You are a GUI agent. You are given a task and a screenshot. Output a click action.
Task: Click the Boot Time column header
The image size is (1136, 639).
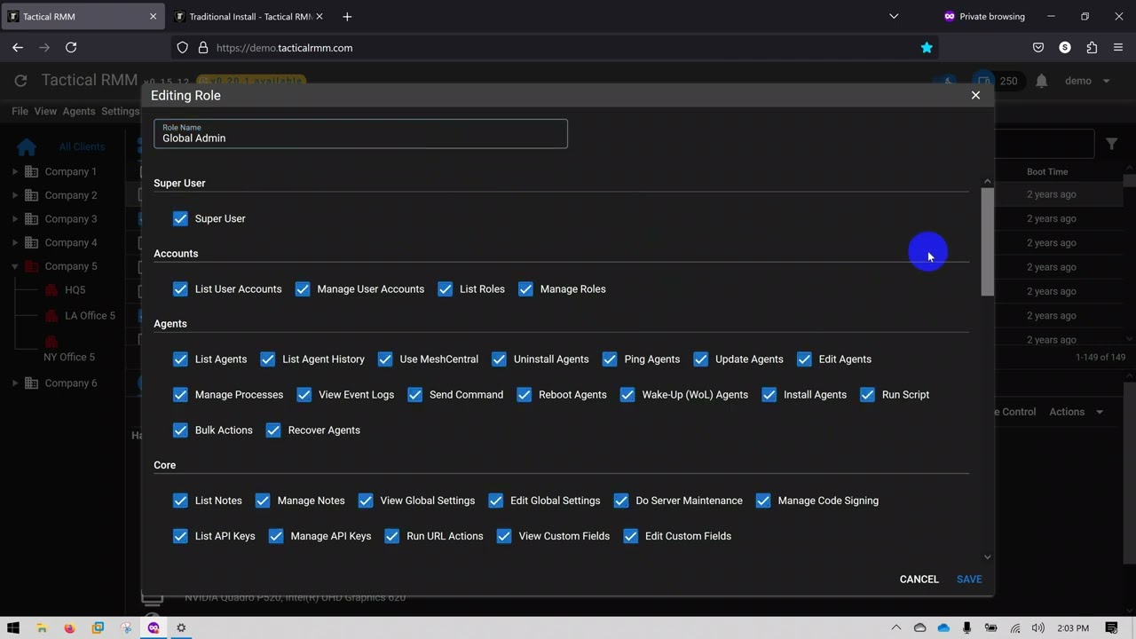click(x=1047, y=171)
